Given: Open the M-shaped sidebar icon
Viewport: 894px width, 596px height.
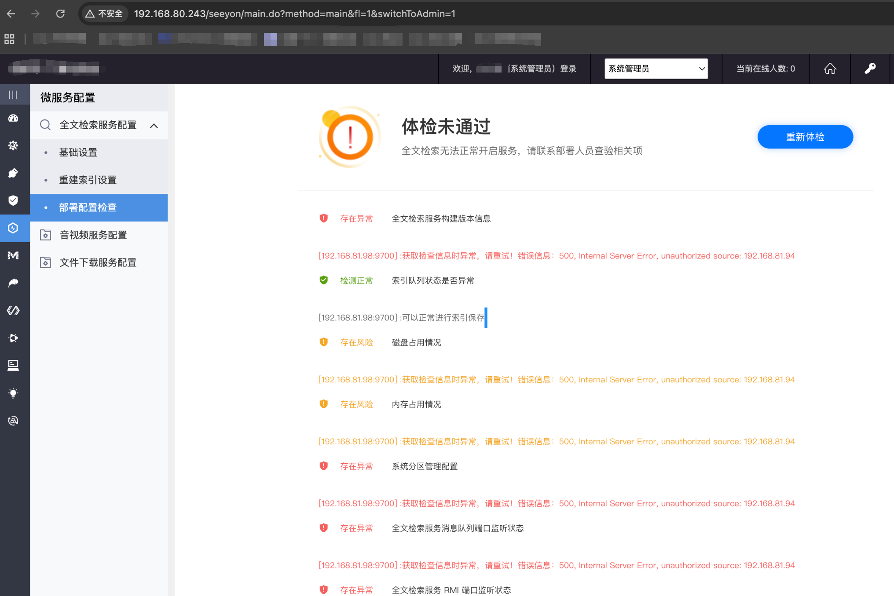Looking at the screenshot, I should [13, 255].
